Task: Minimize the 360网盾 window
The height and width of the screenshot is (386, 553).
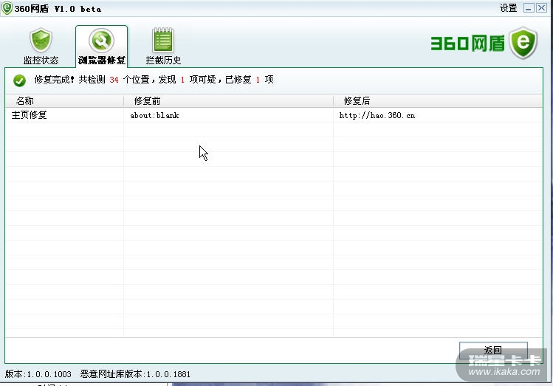Action: (529, 8)
